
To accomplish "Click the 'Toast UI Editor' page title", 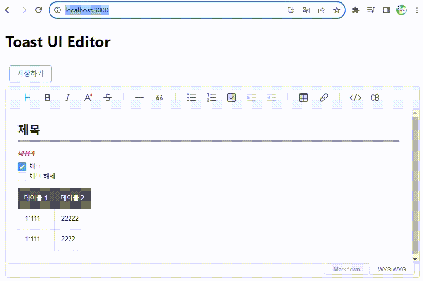I will 58,42.
